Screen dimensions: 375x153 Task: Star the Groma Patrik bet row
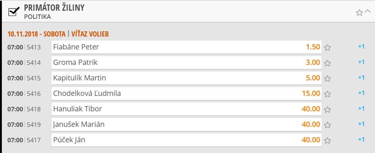327,63
